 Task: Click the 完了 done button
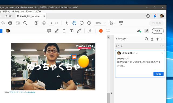(x=158, y=31)
